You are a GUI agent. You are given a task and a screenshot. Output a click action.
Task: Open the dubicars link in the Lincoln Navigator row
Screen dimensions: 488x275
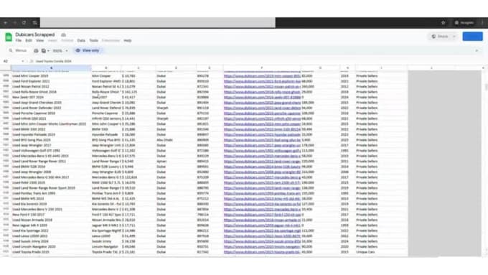click(262, 247)
